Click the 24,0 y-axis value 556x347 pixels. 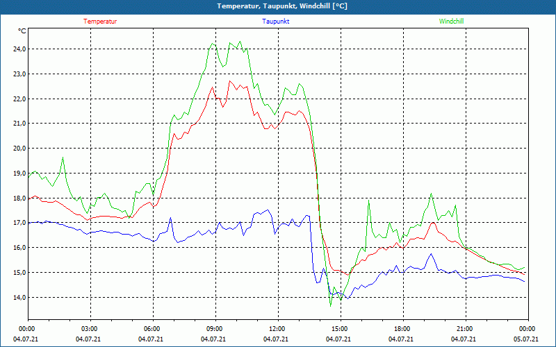click(20, 49)
